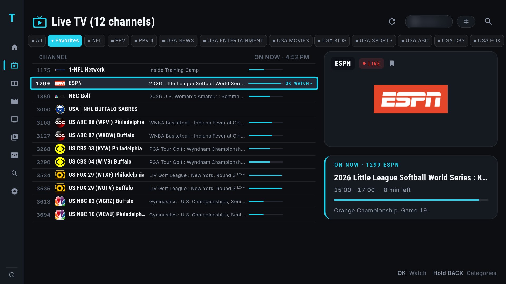
Task: Open the Movies clapperboard icon
Action: 14,101
